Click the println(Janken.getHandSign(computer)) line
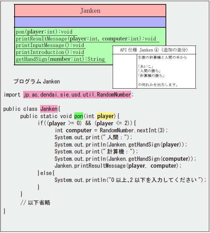This screenshot has width=210, height=233. tap(125, 159)
